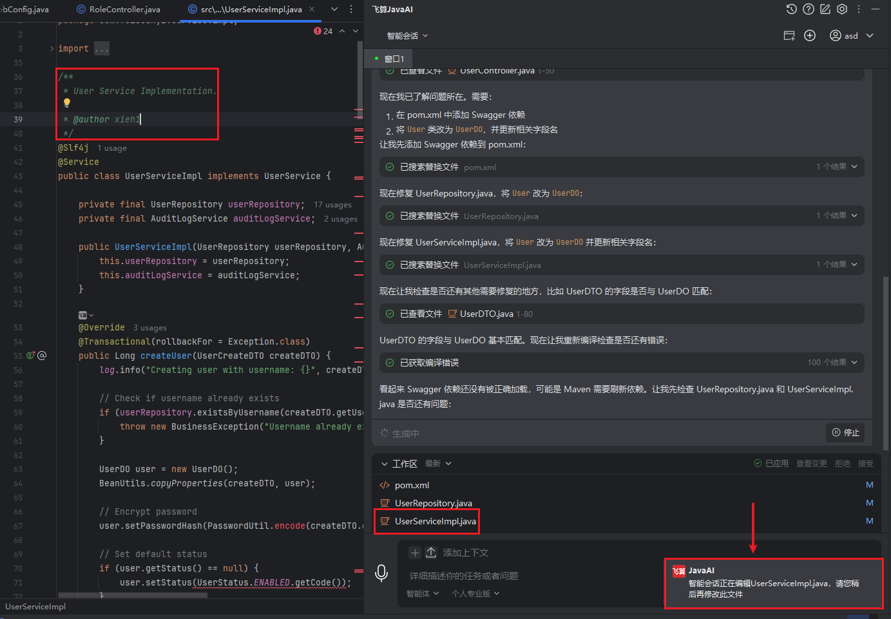The width and height of the screenshot is (891, 619).
Task: Click the upload icon next to 添加上下文
Action: click(431, 553)
